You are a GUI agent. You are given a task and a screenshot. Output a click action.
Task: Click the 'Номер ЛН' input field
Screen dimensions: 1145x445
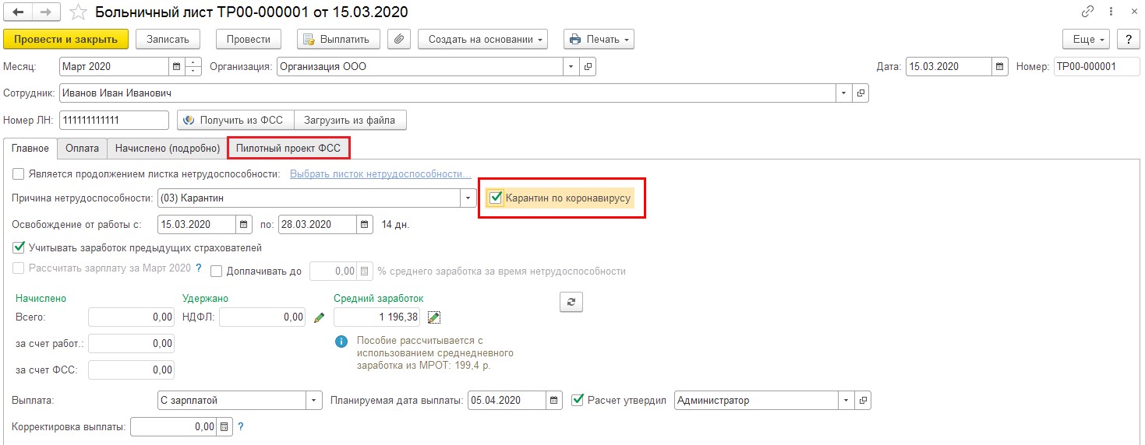click(x=114, y=121)
